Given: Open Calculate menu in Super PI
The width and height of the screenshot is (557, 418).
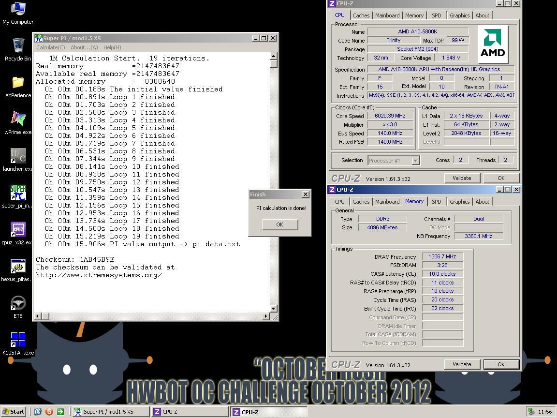Looking at the screenshot, I should coord(50,47).
